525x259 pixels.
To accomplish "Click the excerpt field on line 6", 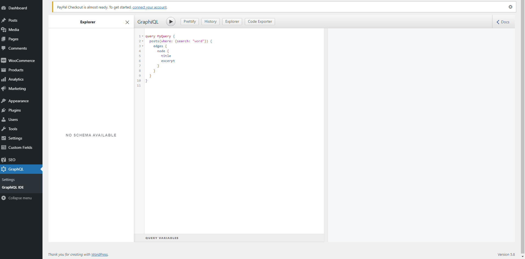I will point(168,61).
